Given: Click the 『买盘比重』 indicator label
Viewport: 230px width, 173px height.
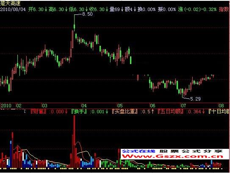Looking at the screenshot, I should point(125,112).
